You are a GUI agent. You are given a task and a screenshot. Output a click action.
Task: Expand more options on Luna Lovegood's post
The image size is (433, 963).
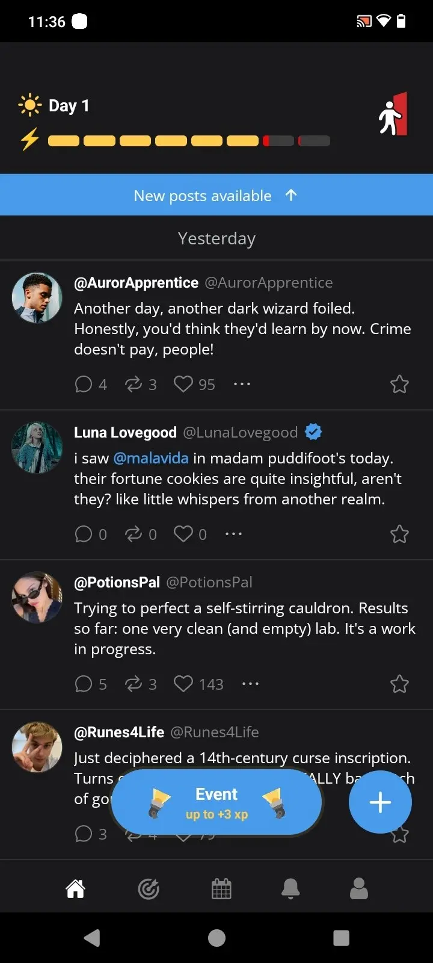[x=233, y=534]
